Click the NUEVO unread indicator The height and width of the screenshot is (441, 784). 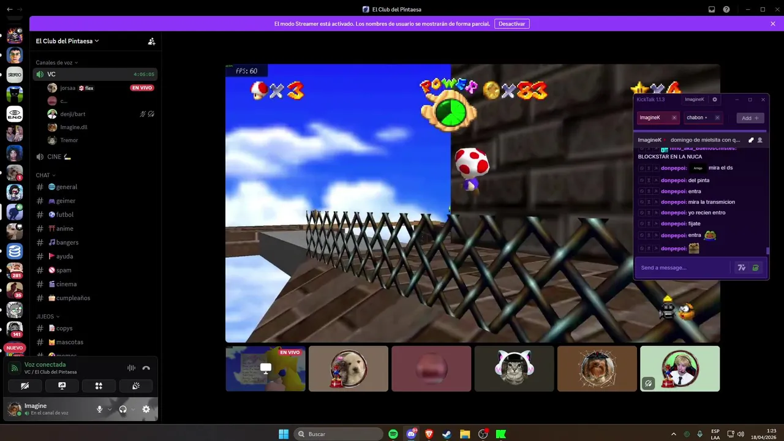click(15, 348)
